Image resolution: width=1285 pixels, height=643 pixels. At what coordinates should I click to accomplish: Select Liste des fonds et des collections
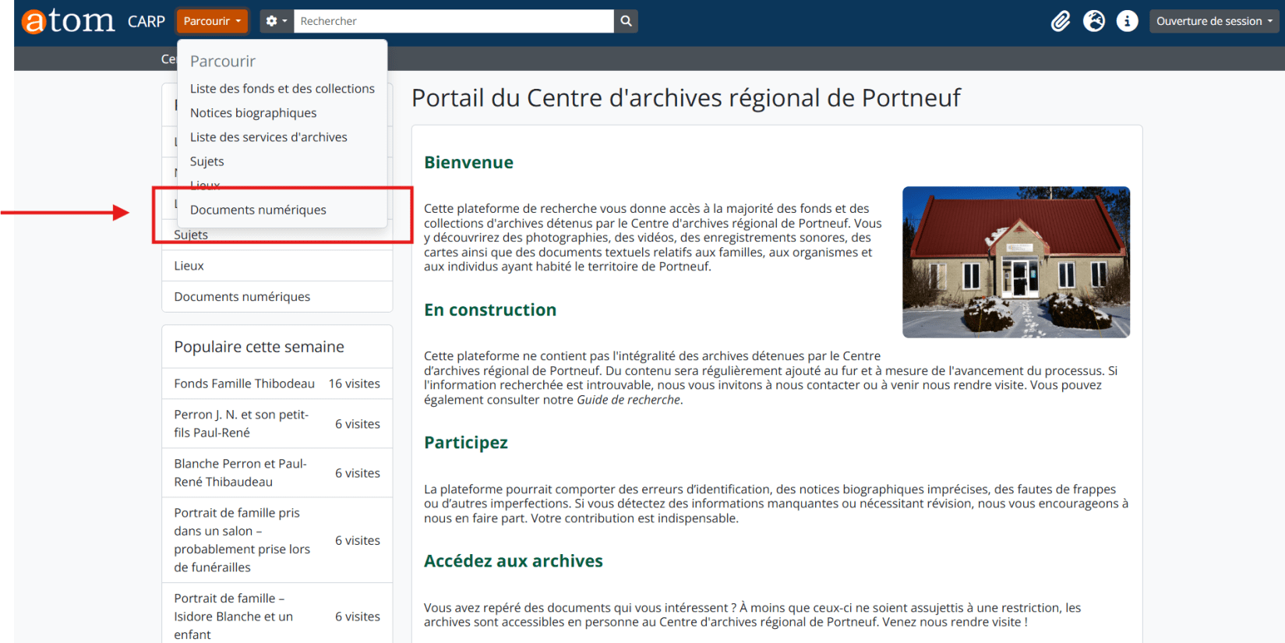click(282, 89)
